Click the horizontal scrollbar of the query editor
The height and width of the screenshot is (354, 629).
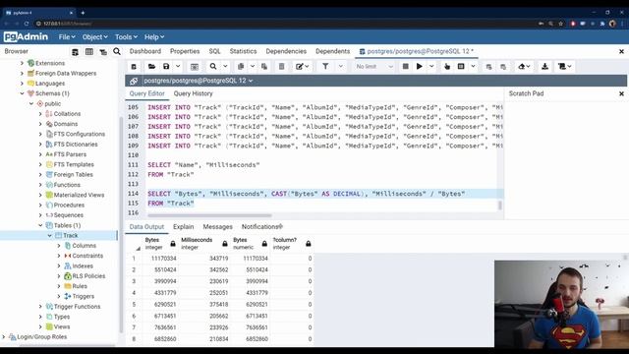[209, 215]
